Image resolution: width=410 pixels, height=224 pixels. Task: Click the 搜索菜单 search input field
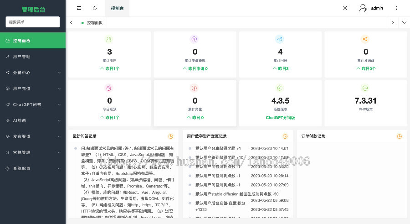33,22
